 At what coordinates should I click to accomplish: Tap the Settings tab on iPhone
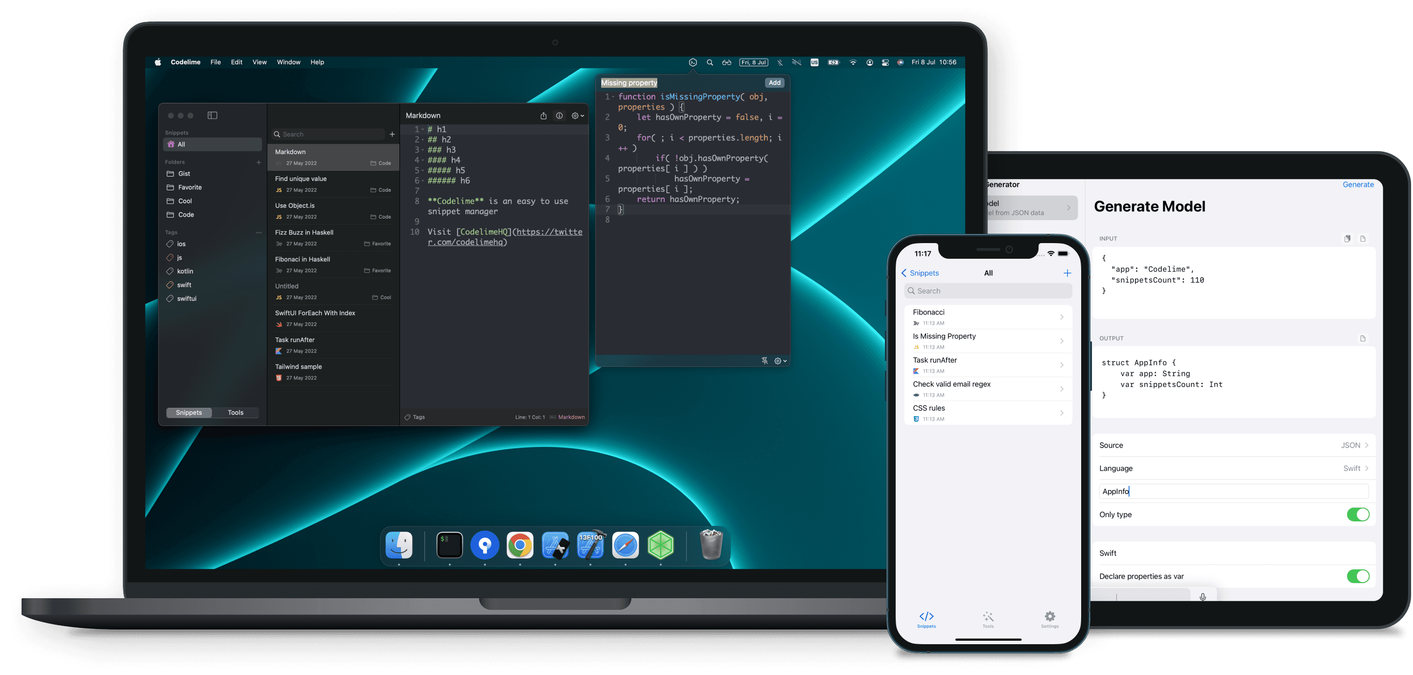[1050, 620]
